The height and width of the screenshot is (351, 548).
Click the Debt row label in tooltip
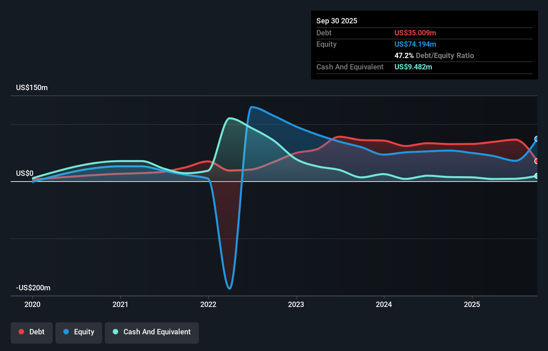click(x=324, y=33)
